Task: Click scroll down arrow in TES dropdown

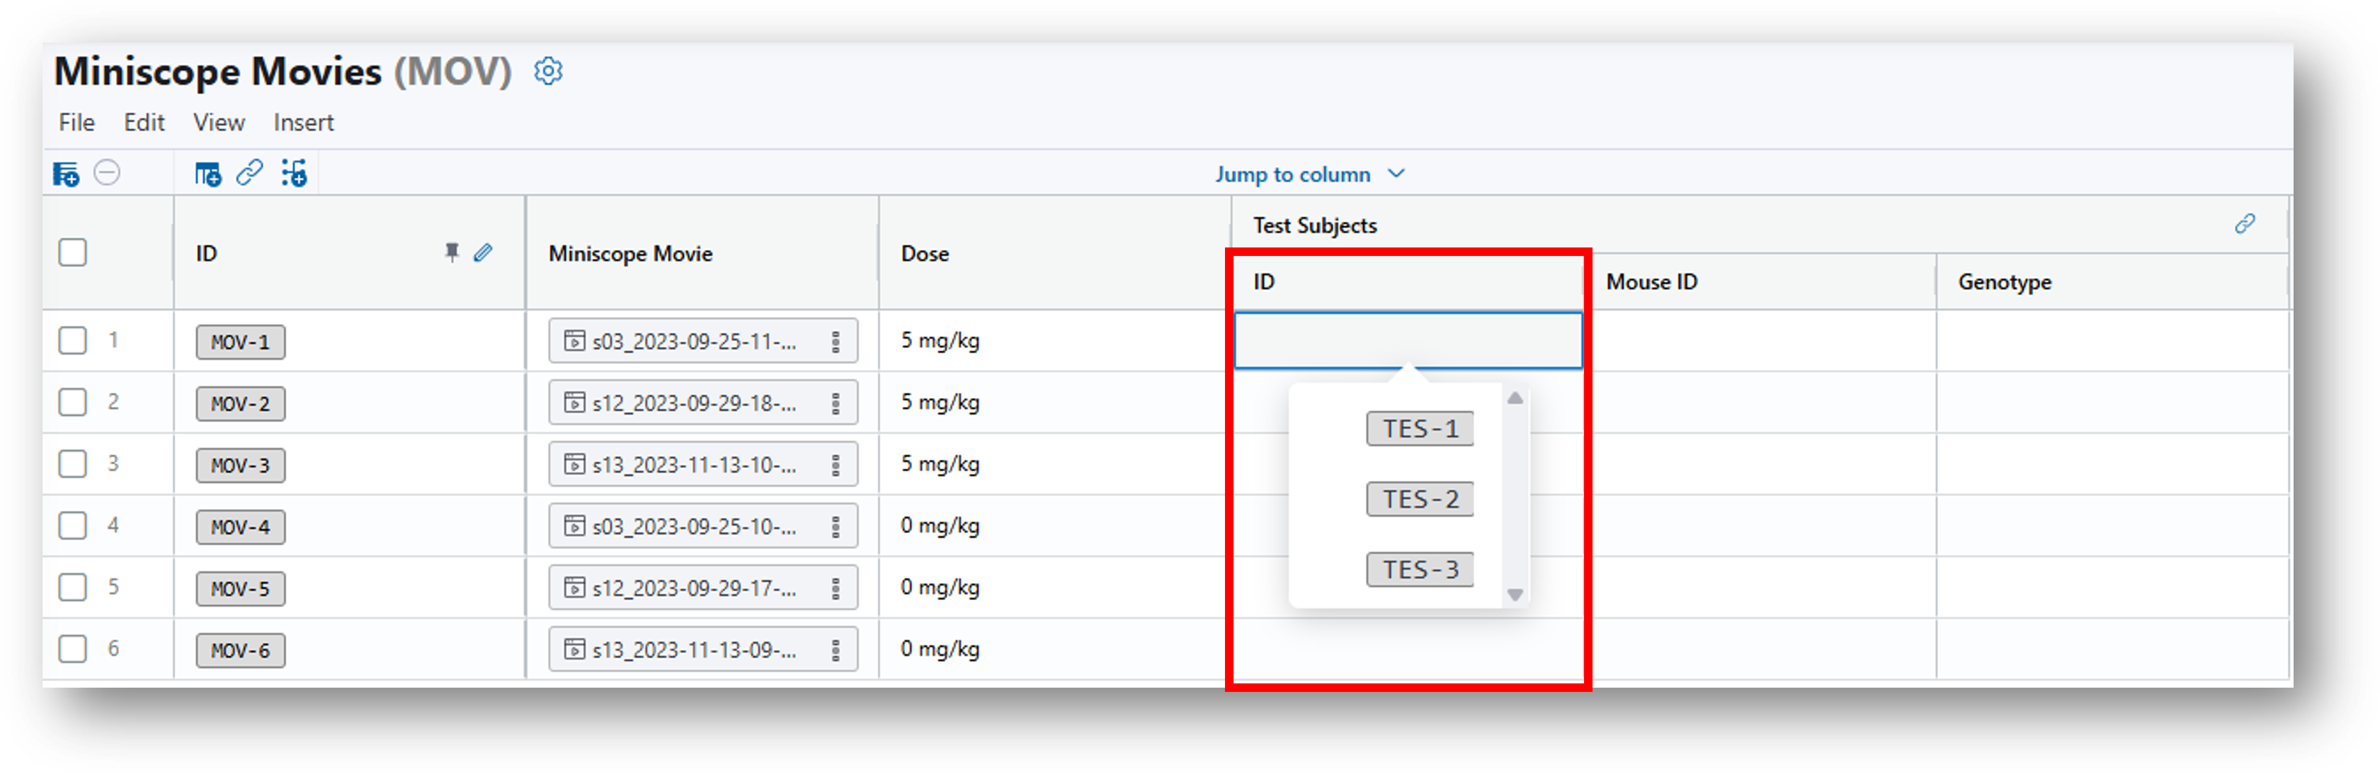Action: tap(1515, 595)
